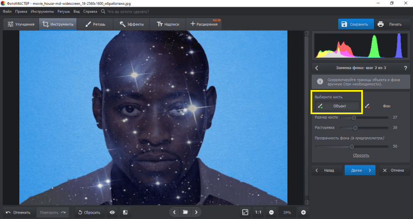Go to previous image with left arrow
The width and height of the screenshot is (413, 219).
(174, 212)
